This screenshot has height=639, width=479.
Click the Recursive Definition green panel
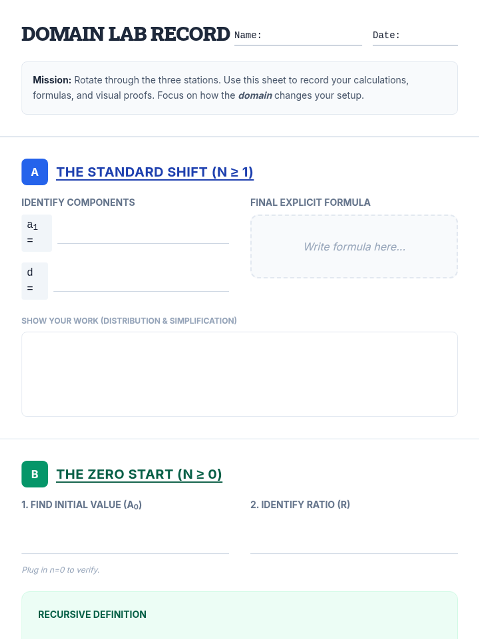click(x=239, y=615)
